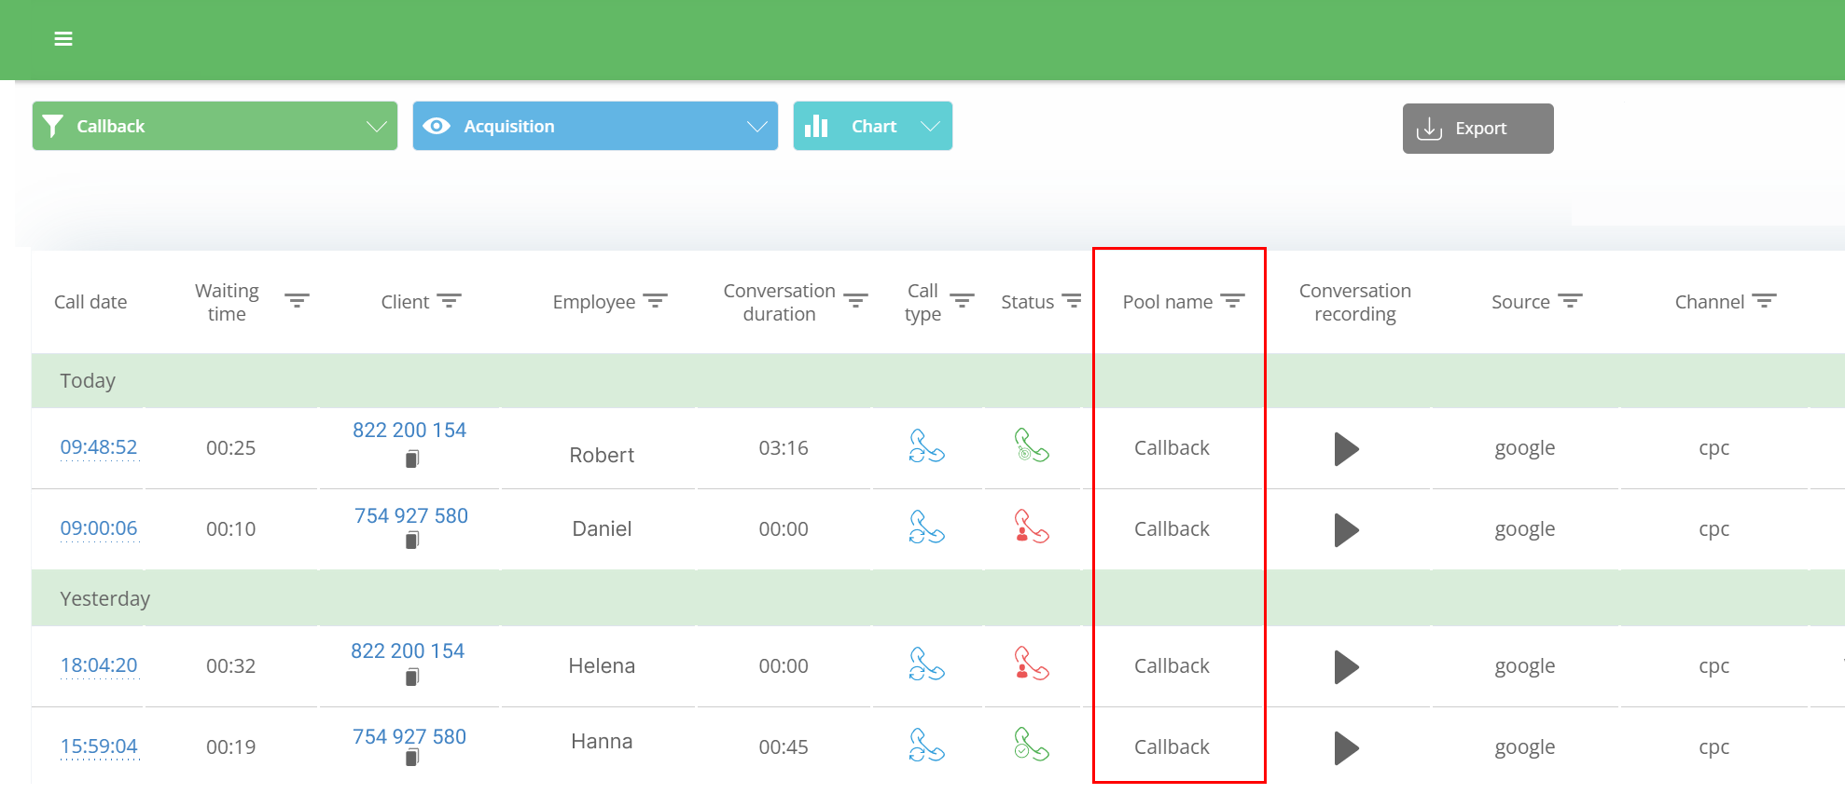Click the Client column filter icon

click(x=450, y=301)
